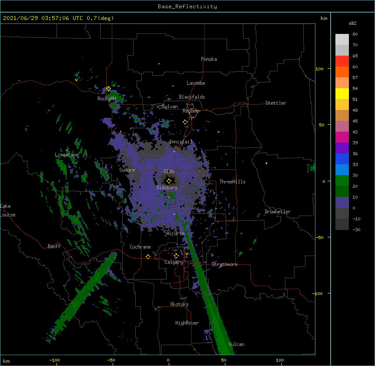Click the small yellow marker east of Calgary
The image size is (375, 366).
(x=187, y=254)
